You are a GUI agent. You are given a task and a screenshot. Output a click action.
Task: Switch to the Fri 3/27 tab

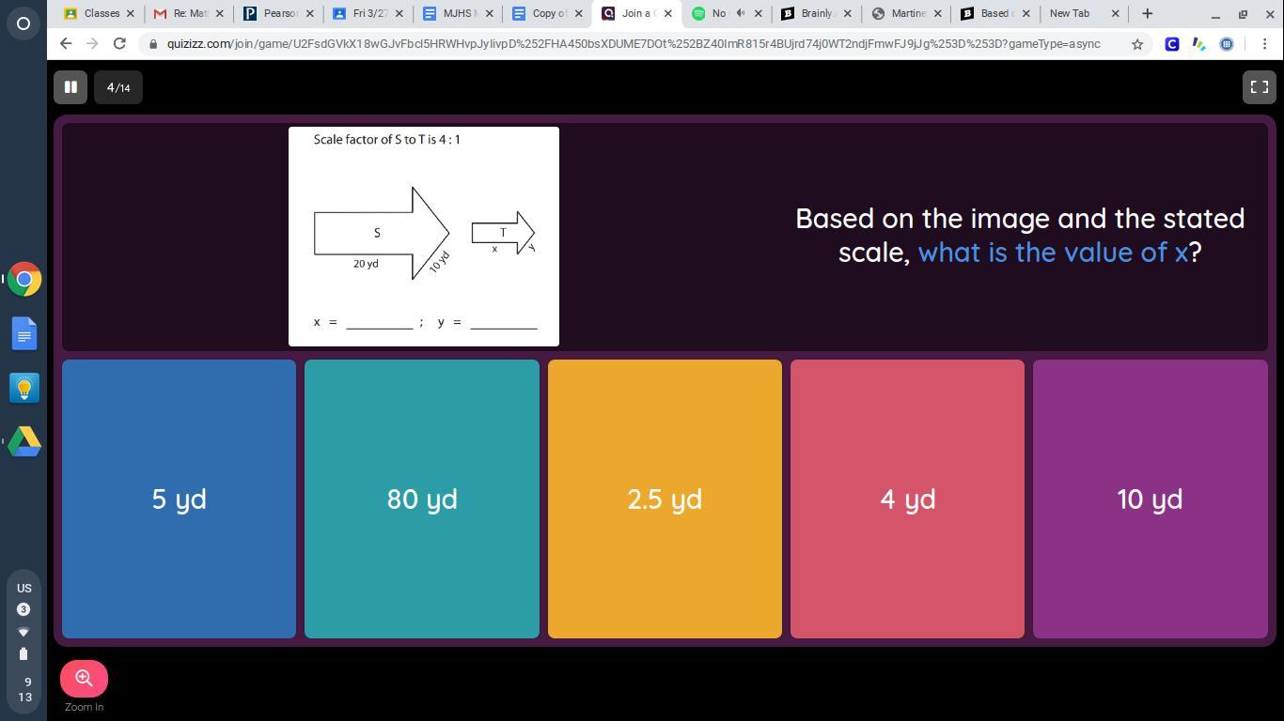point(367,14)
